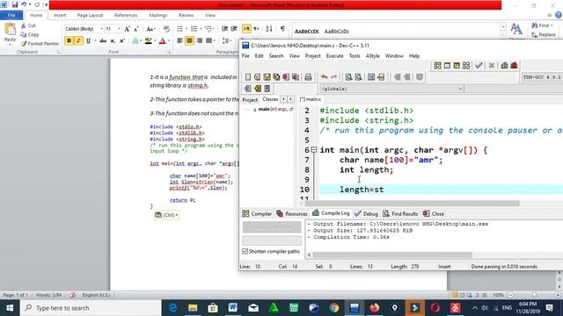Undo last edit in Dev-C++ toolbar

pyautogui.click(x=325, y=77)
